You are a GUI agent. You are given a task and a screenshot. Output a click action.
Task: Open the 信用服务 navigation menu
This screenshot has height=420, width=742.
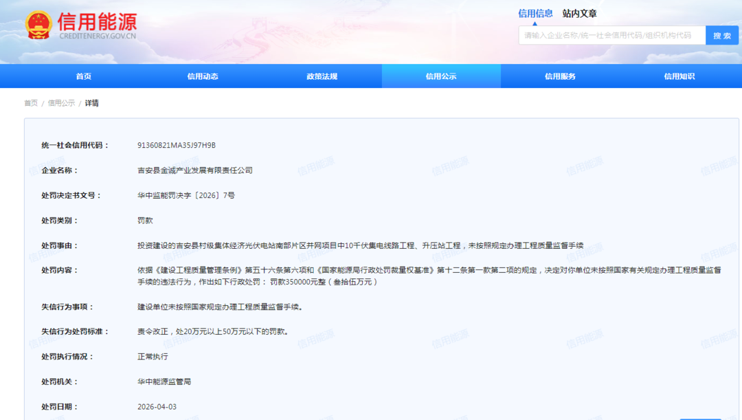[560, 76]
